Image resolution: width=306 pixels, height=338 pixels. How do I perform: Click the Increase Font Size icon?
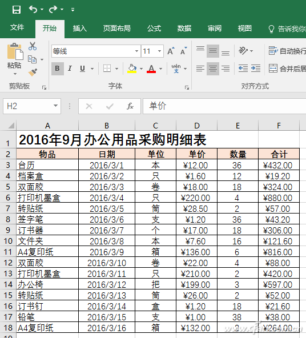click(171, 51)
